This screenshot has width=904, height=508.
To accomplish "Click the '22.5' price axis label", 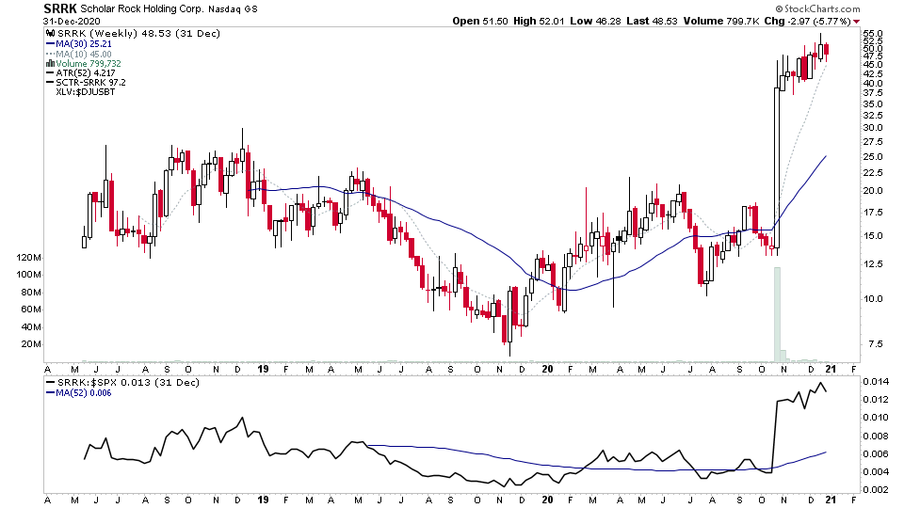I will 873,173.
